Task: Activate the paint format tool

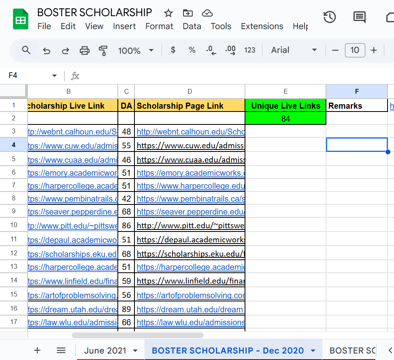Action: coord(103,51)
